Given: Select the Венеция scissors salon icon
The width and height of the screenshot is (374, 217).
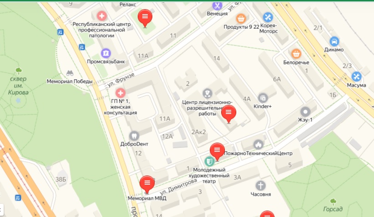Looking at the screenshot, I should (217, 5).
